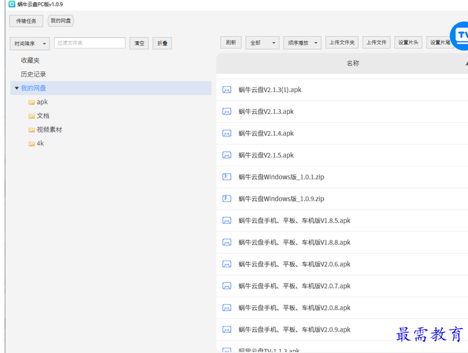Open the 时间降序 sort dropdown
Screen dimensions: 468x353
30,44
